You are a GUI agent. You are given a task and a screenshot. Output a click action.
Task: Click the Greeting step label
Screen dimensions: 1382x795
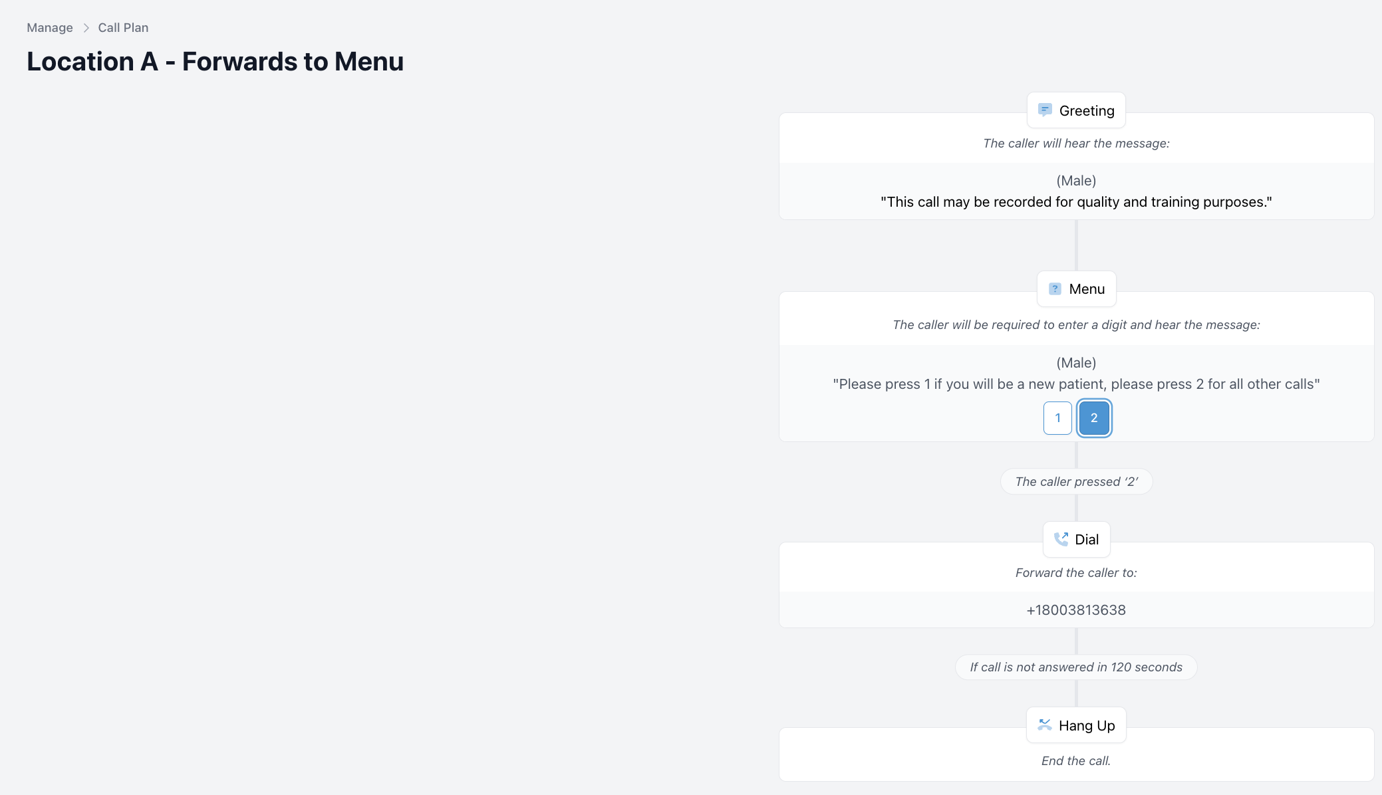tap(1087, 111)
